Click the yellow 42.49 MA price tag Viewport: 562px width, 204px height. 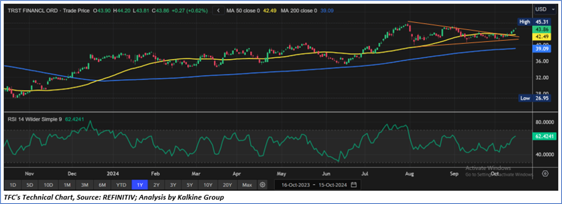tap(542, 37)
